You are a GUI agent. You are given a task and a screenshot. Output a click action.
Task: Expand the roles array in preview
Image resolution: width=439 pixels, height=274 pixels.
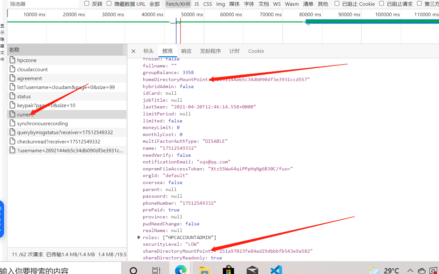click(139, 237)
